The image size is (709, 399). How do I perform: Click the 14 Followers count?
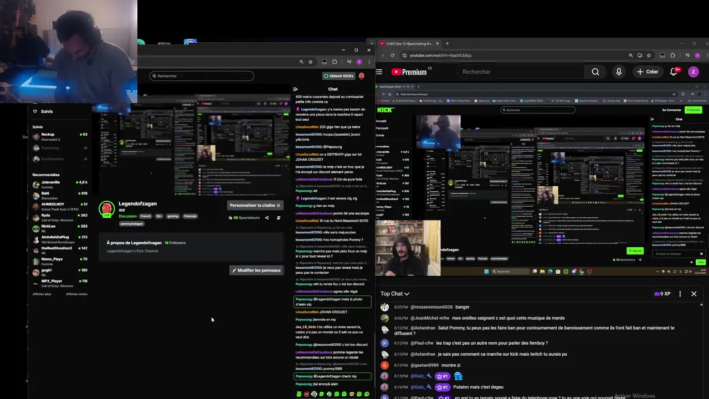[x=175, y=243]
